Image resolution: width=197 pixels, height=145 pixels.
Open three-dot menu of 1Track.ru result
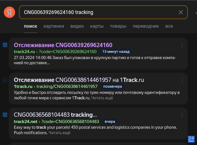(x=182, y=80)
